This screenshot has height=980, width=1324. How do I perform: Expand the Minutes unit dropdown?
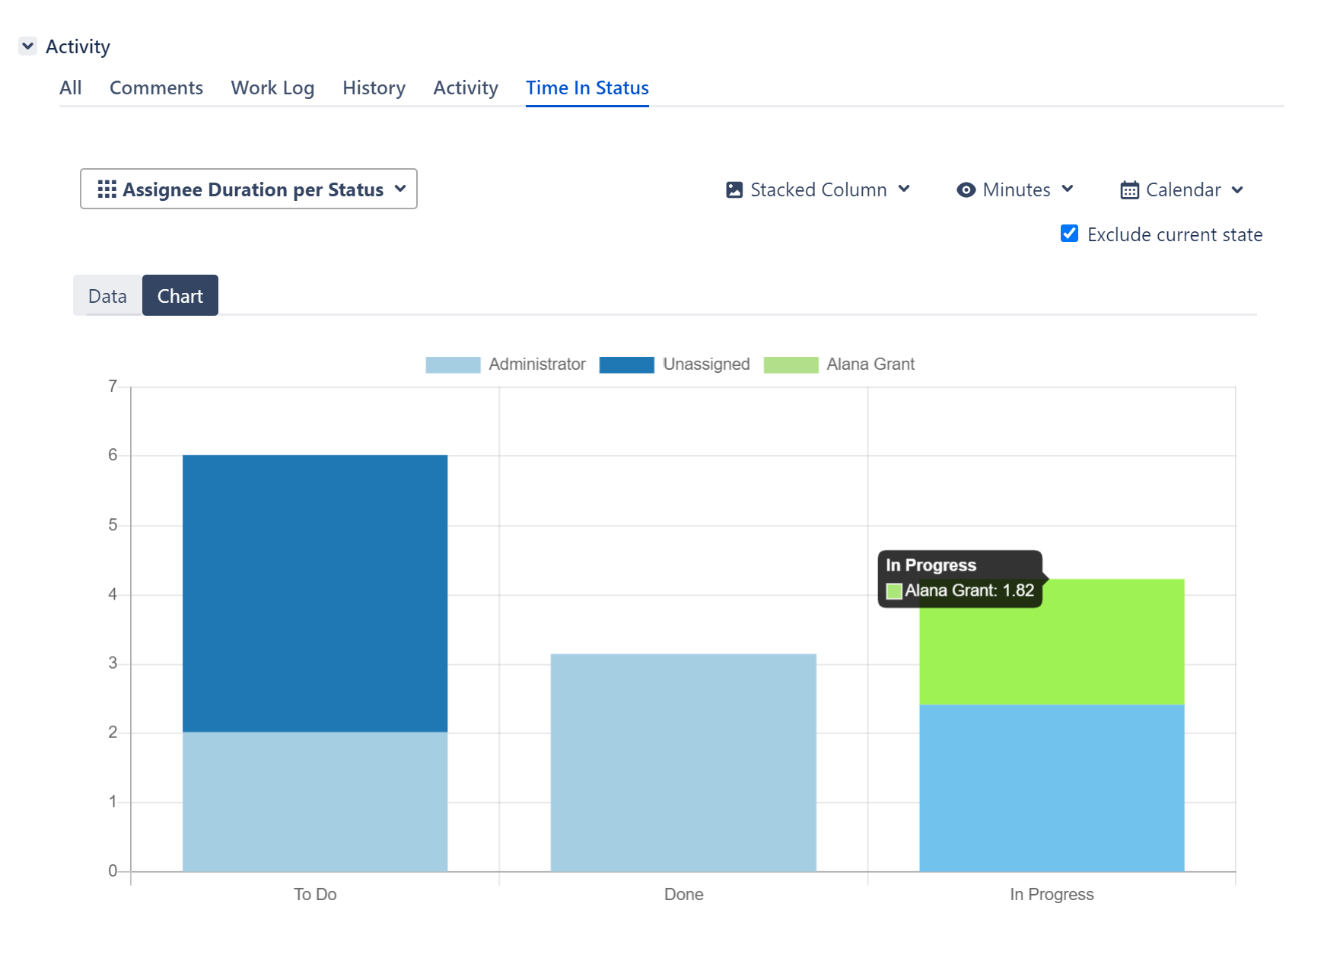(x=1067, y=189)
